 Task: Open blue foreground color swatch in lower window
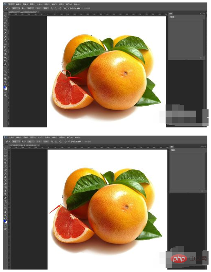coord(4,221)
